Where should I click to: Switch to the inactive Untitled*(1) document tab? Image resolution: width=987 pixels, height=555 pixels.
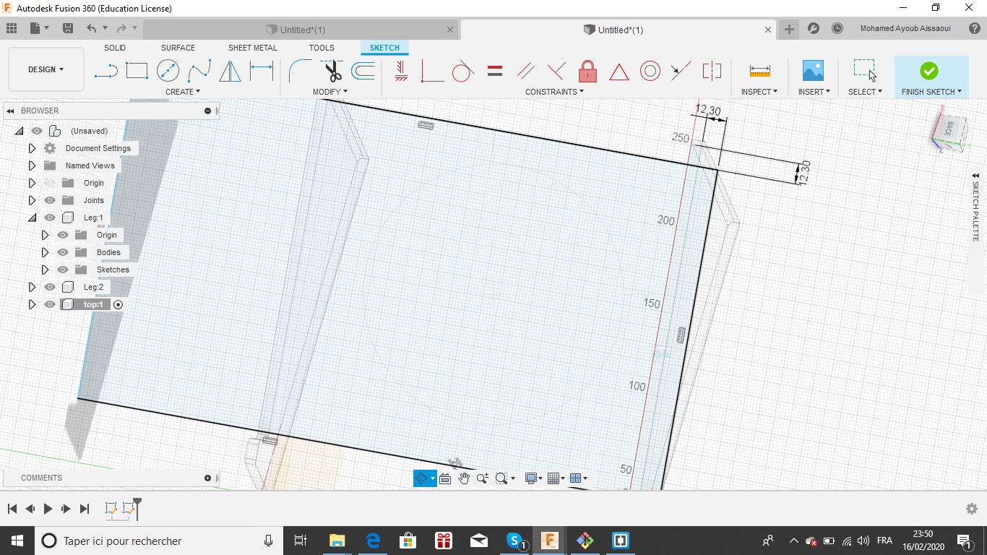tap(300, 30)
